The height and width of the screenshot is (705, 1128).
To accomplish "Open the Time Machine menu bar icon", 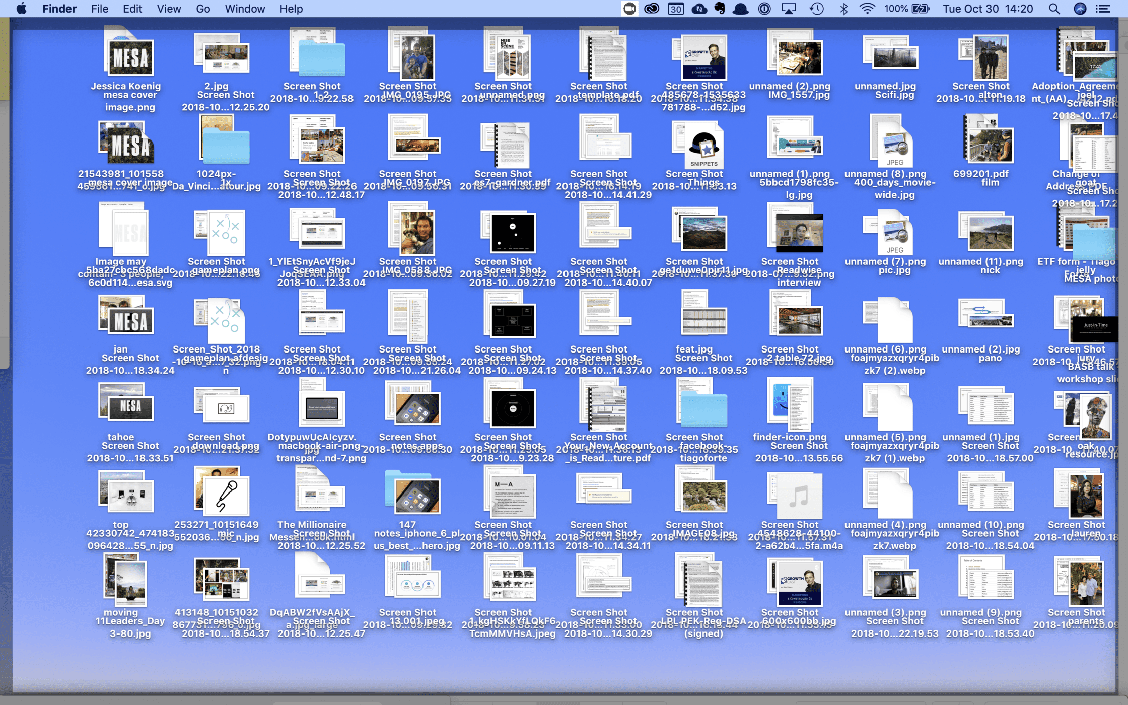I will [816, 9].
